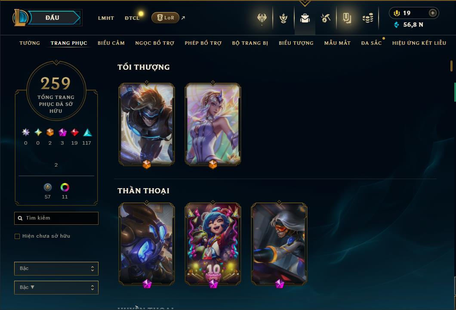The height and width of the screenshot is (310, 456).
Task: Click the Tìm kiếm search field
Action: coord(56,218)
